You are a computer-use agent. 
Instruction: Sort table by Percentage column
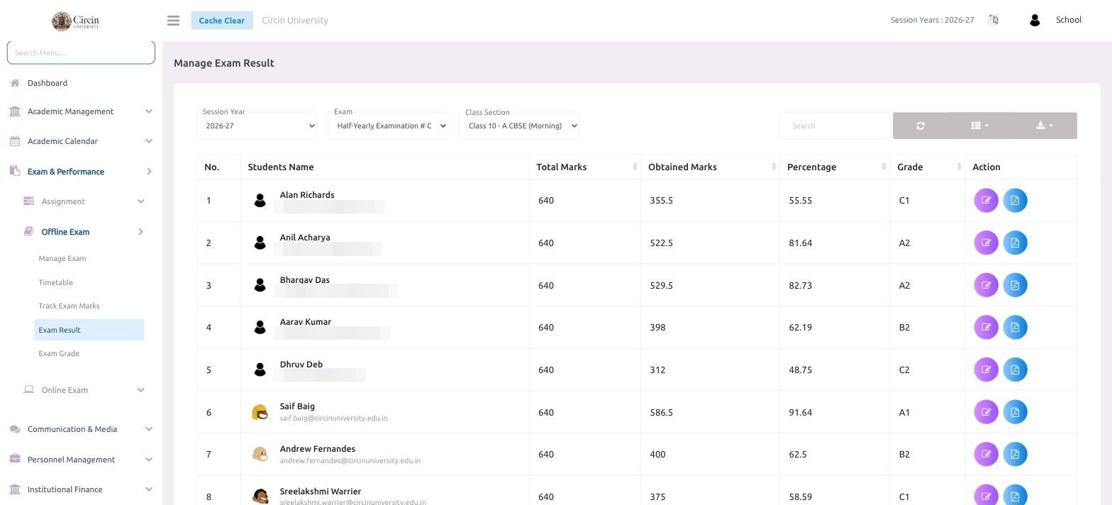pos(835,167)
